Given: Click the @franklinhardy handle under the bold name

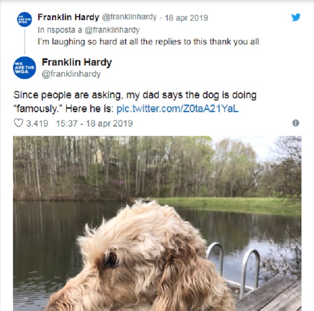Looking at the screenshot, I should point(71,74).
